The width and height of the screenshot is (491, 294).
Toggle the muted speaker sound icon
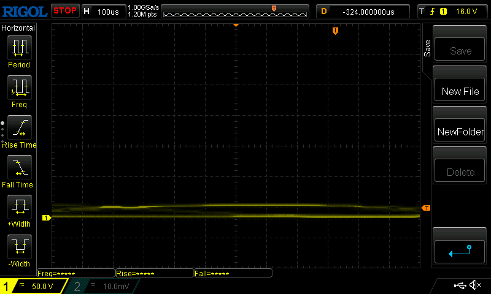coord(475,285)
